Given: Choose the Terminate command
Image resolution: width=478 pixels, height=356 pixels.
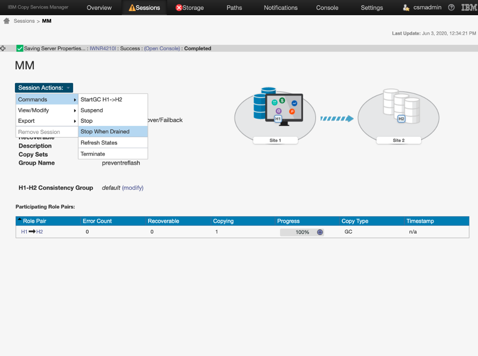Looking at the screenshot, I should click(x=113, y=154).
